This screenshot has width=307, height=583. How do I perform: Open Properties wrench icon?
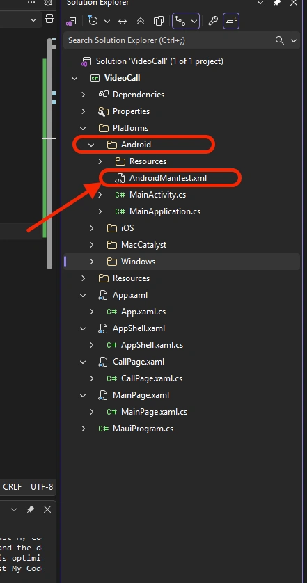tap(213, 21)
